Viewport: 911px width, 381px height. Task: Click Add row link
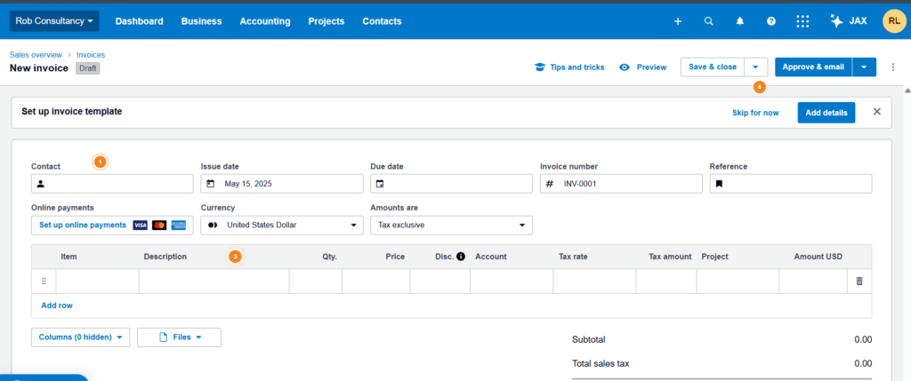57,305
